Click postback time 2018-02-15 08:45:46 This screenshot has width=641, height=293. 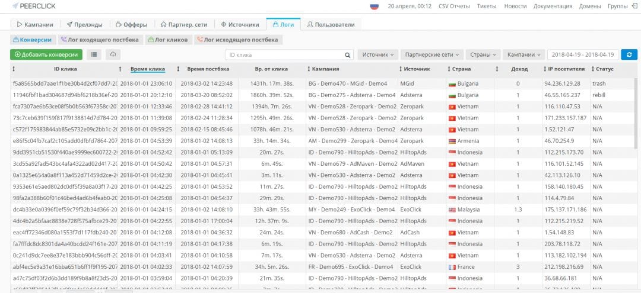point(207,130)
